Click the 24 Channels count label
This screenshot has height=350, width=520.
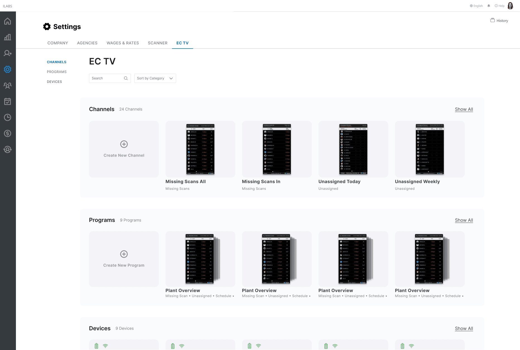point(131,109)
